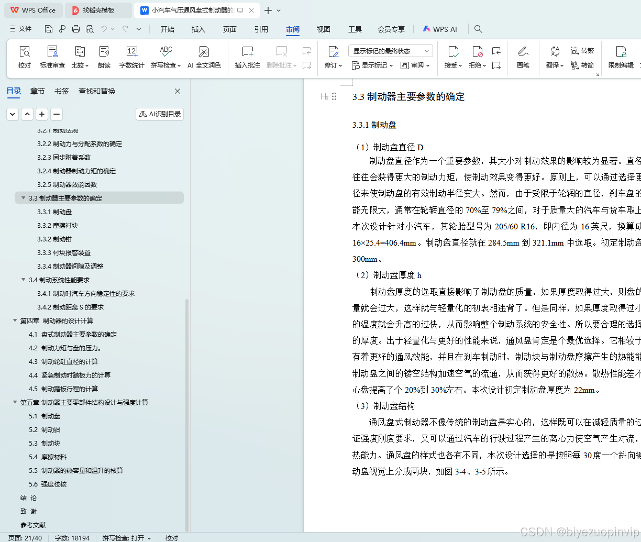Click the Redo arrow icon
The image size is (641, 542).
pyautogui.click(x=125, y=29)
